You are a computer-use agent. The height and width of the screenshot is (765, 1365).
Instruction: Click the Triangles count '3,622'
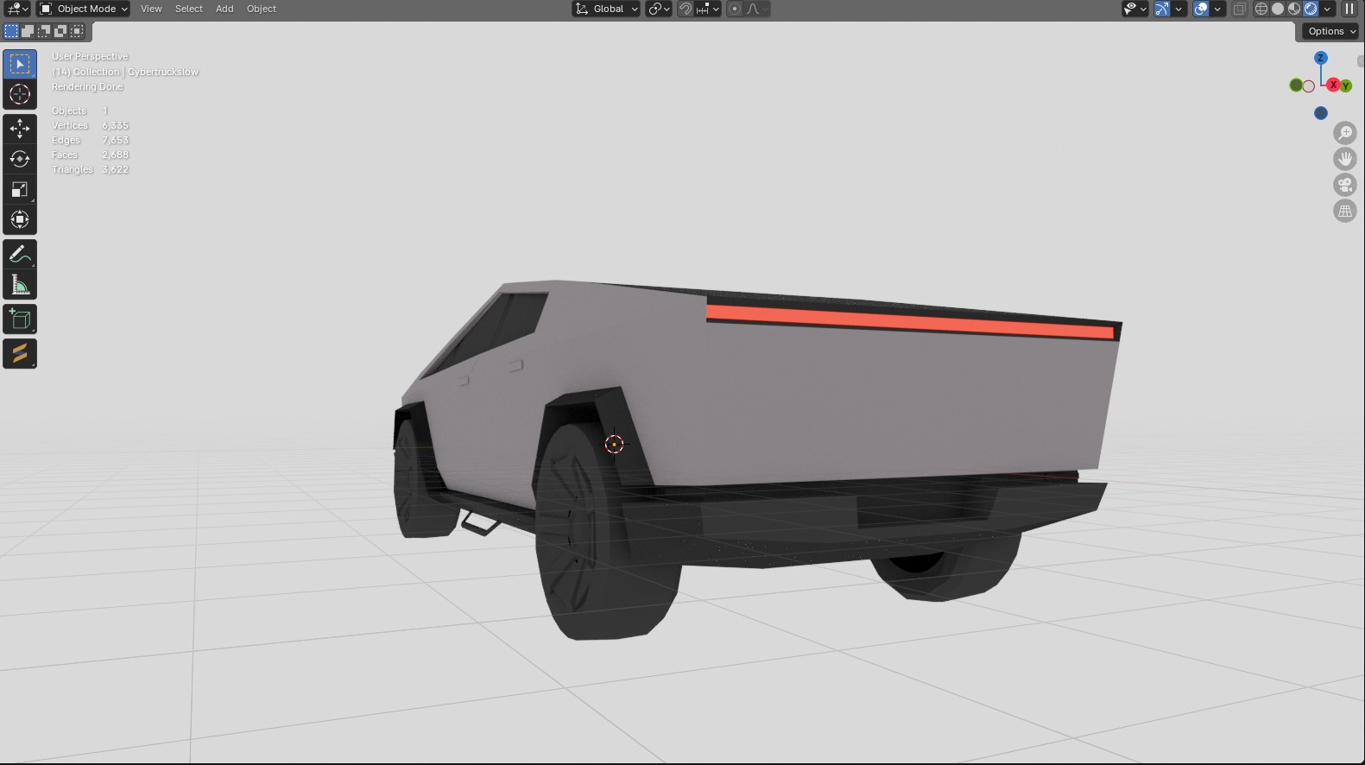pyautogui.click(x=115, y=169)
